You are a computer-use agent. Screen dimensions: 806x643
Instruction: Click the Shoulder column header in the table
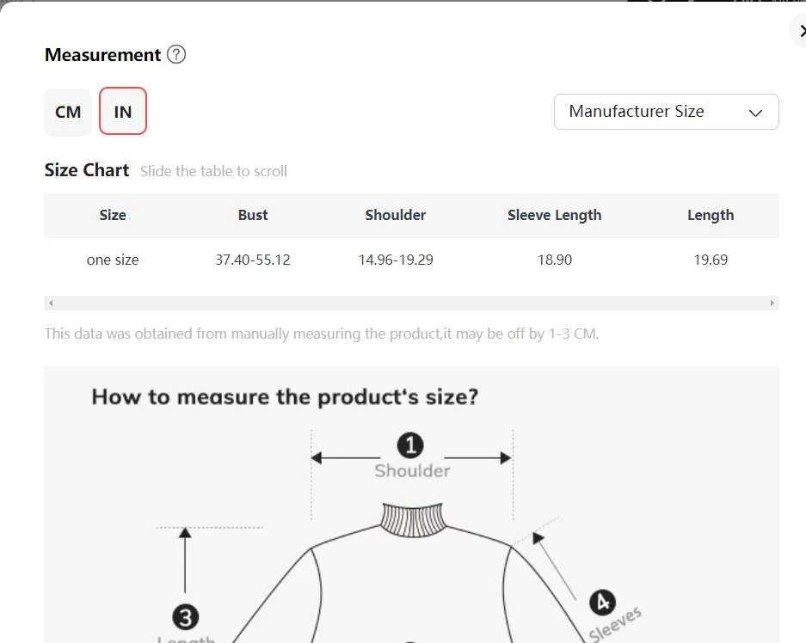[395, 216]
